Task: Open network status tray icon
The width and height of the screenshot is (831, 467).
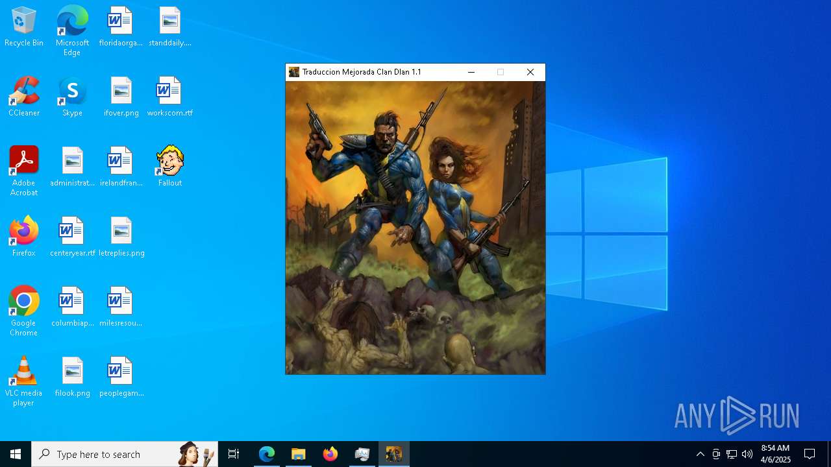Action: [x=732, y=454]
